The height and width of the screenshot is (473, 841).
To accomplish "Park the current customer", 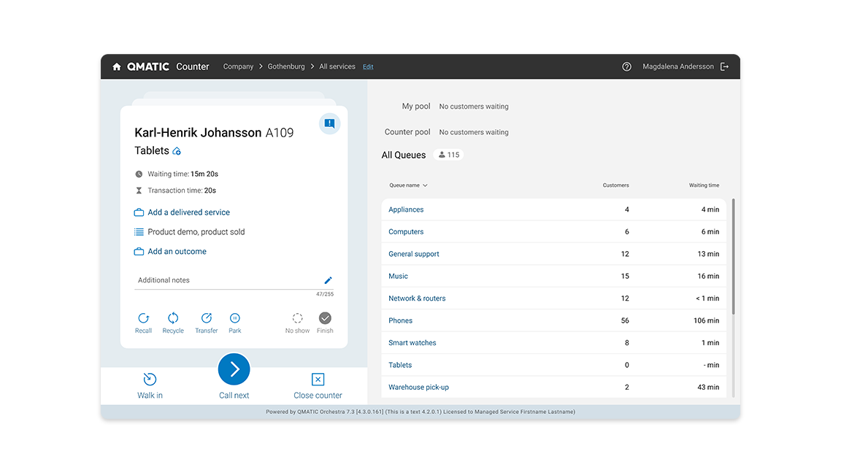I will coord(235,323).
